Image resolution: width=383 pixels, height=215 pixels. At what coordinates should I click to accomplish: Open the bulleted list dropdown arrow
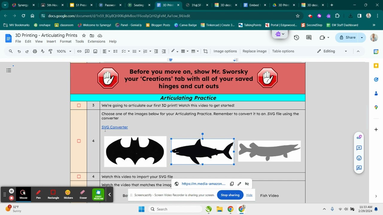click(x=139, y=51)
